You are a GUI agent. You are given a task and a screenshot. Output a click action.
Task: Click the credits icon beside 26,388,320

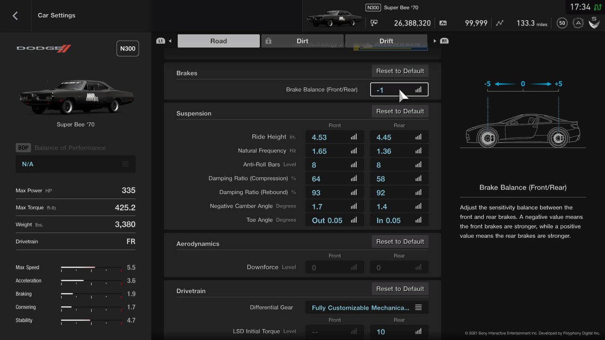[374, 23]
